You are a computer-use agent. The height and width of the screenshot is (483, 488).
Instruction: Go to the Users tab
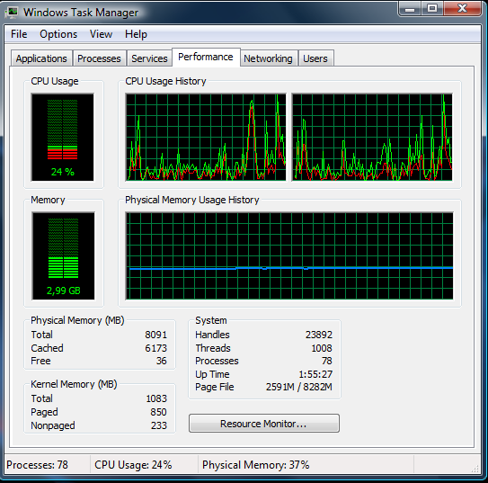click(x=315, y=58)
